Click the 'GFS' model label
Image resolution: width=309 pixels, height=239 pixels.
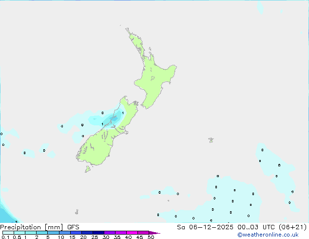73,227
